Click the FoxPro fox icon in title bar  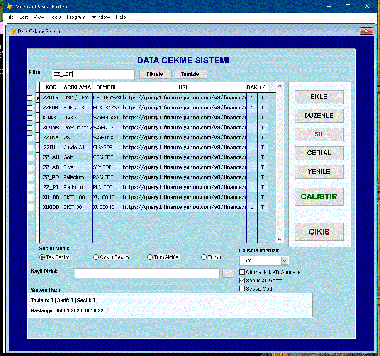10,6
